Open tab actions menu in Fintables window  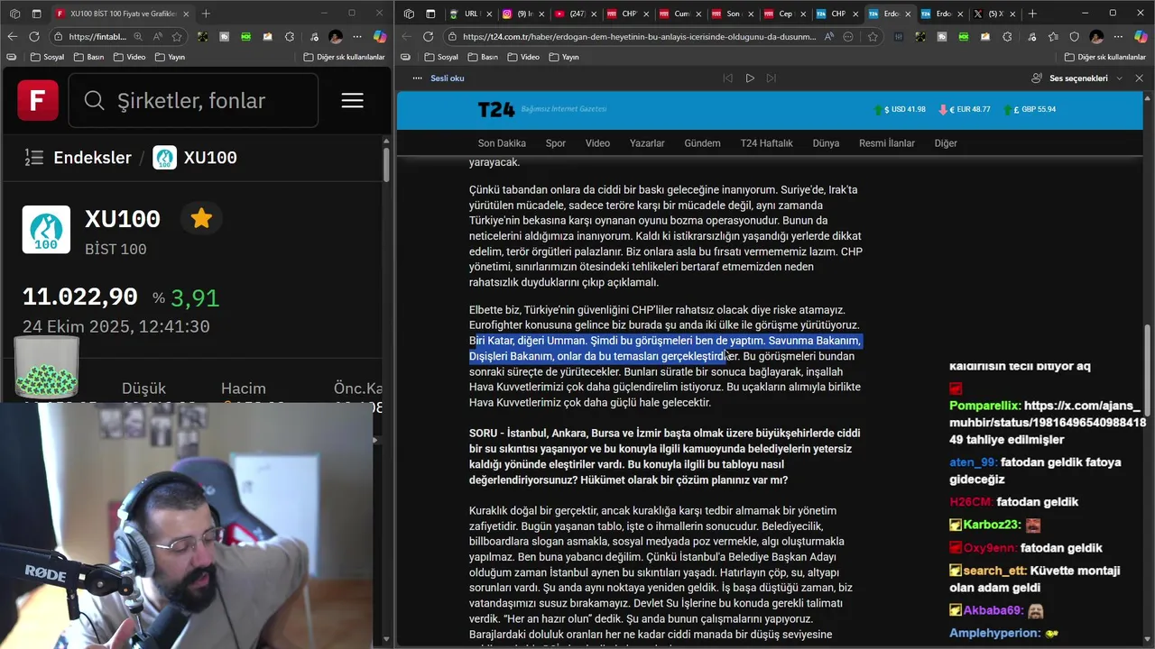[x=36, y=14]
